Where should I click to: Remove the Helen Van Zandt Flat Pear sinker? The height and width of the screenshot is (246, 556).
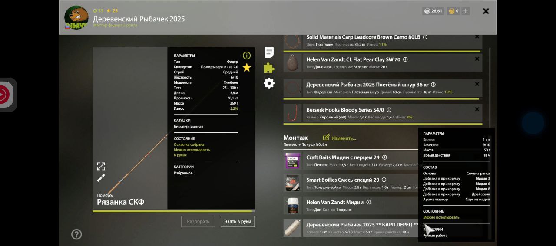[477, 59]
